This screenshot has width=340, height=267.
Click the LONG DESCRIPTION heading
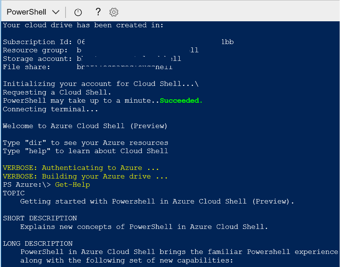point(38,243)
